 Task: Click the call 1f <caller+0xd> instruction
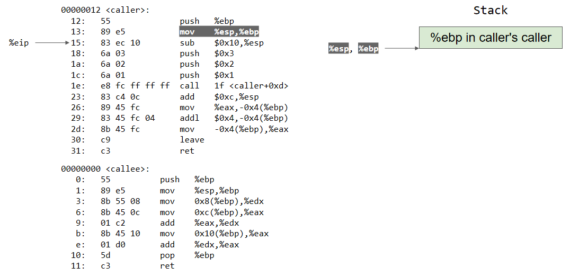(234, 86)
